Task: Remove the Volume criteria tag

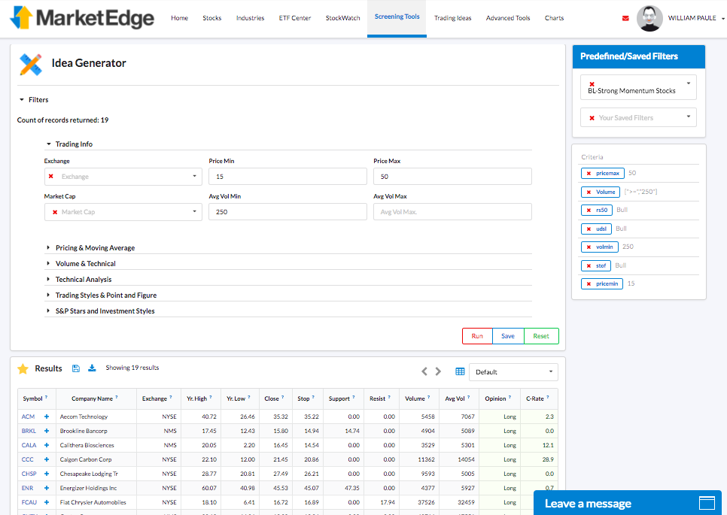Action: tap(589, 192)
